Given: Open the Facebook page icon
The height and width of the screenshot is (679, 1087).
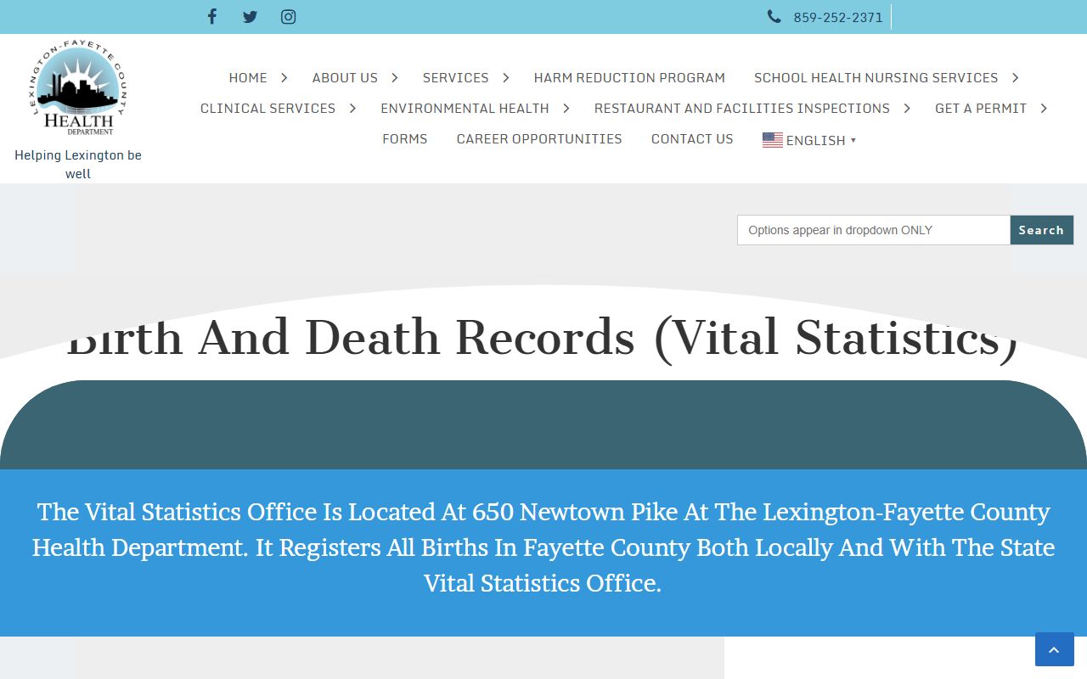Looking at the screenshot, I should [212, 16].
